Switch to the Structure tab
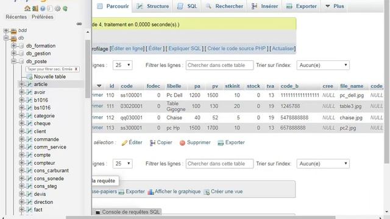This screenshot has height=219, width=390. tap(153, 6)
